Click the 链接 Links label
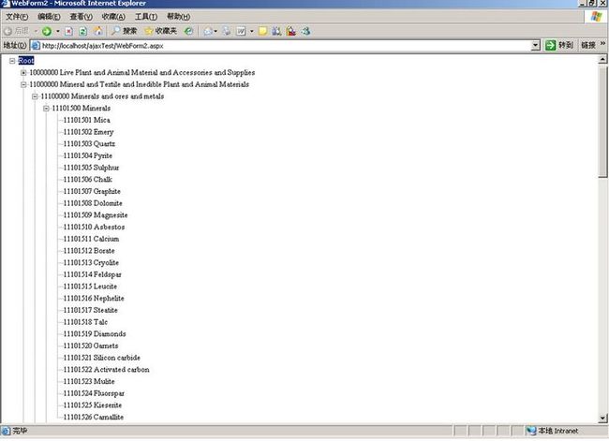Screen dimensions: 609x441 point(588,46)
